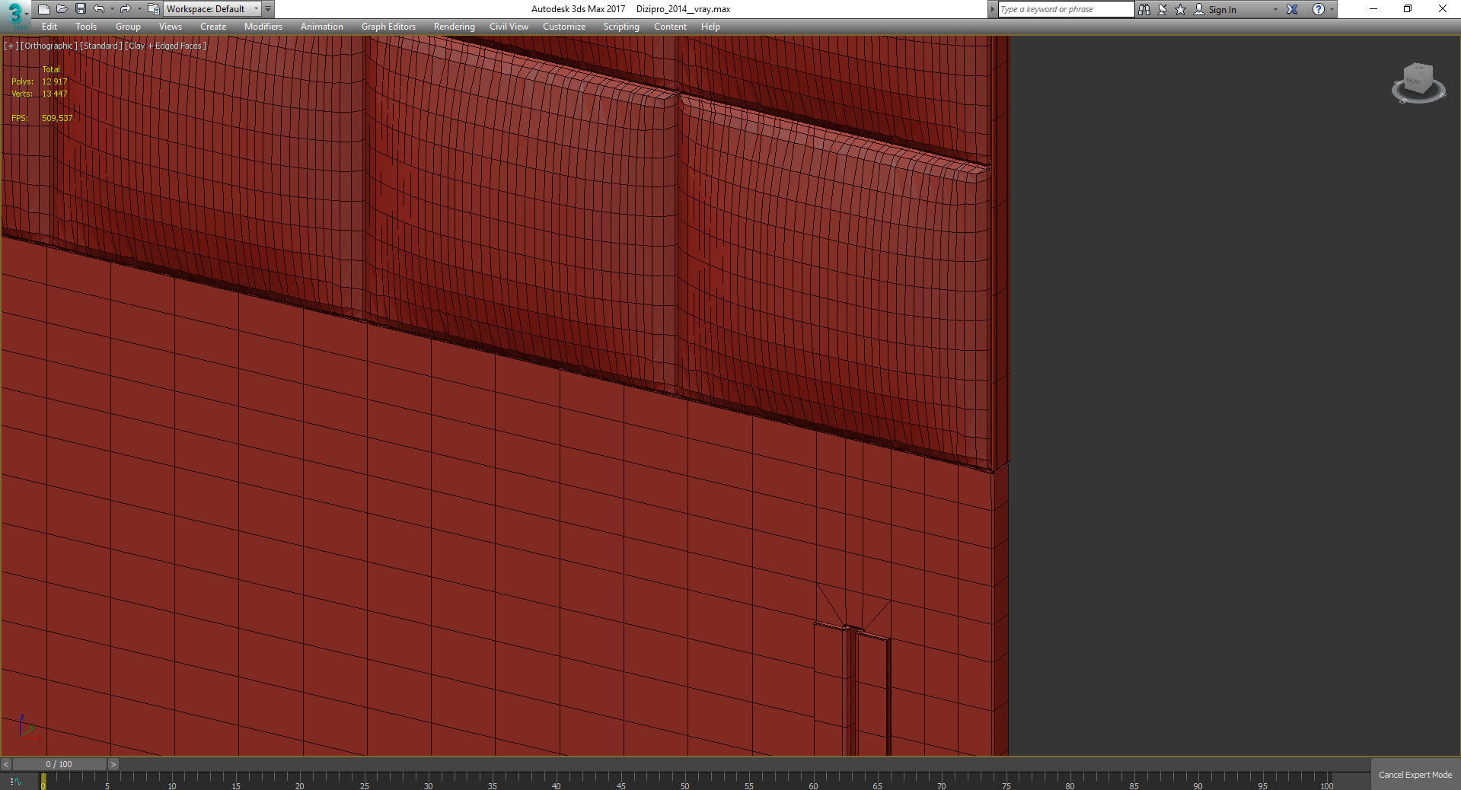Click the ViewCube in the viewport
Viewport: 1461px width, 790px height.
pyautogui.click(x=1418, y=82)
